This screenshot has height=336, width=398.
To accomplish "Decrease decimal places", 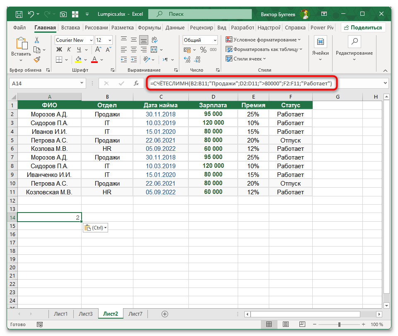I will coord(197,60).
